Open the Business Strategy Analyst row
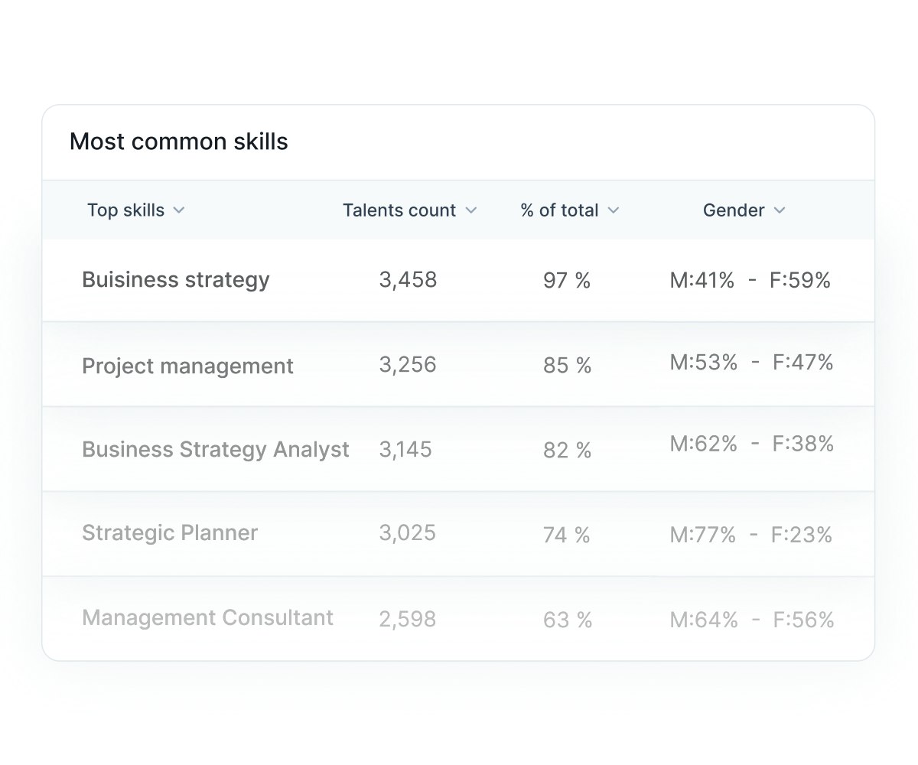The width and height of the screenshot is (918, 765). pos(215,449)
